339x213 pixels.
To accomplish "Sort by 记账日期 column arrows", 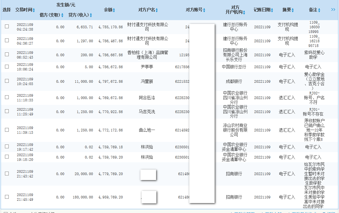I will [x=272, y=10].
